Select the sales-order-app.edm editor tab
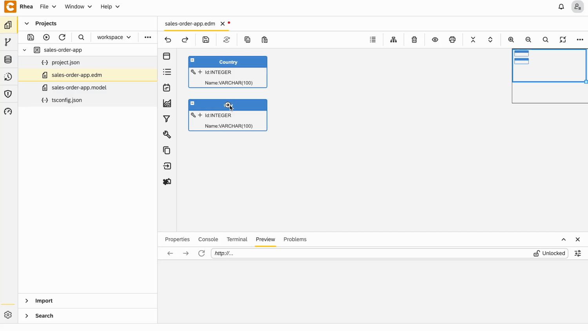This screenshot has width=588, height=331. [190, 24]
